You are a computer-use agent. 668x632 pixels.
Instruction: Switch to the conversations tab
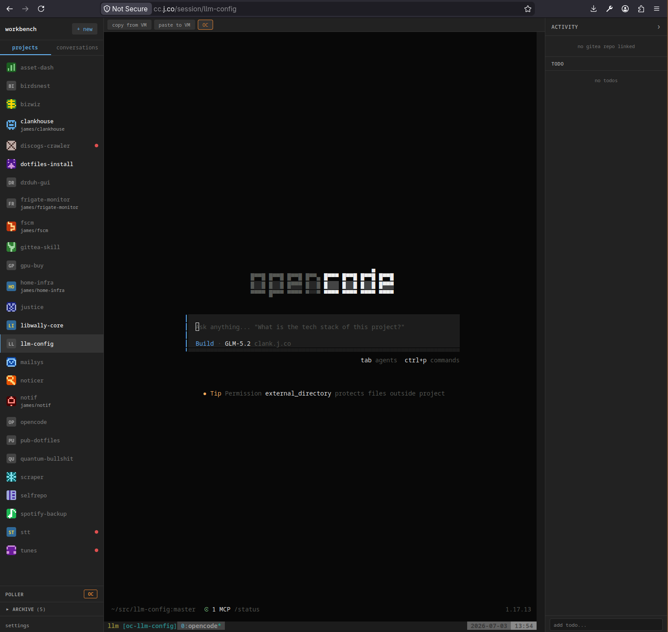(77, 47)
